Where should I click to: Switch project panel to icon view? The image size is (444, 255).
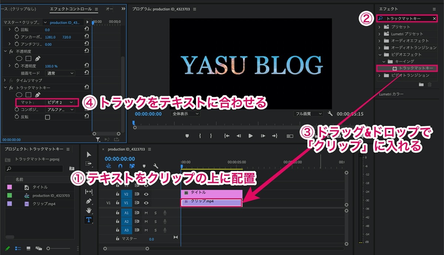[x=28, y=249]
